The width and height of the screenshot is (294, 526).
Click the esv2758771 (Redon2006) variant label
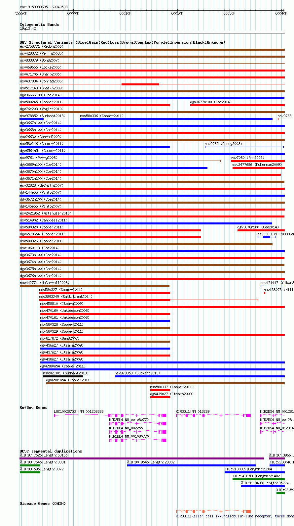point(42,46)
